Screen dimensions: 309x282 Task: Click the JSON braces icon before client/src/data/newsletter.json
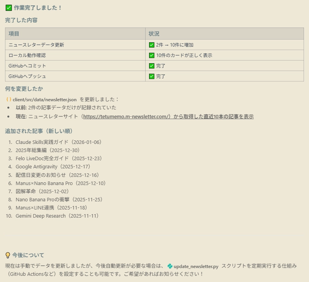coord(9,99)
